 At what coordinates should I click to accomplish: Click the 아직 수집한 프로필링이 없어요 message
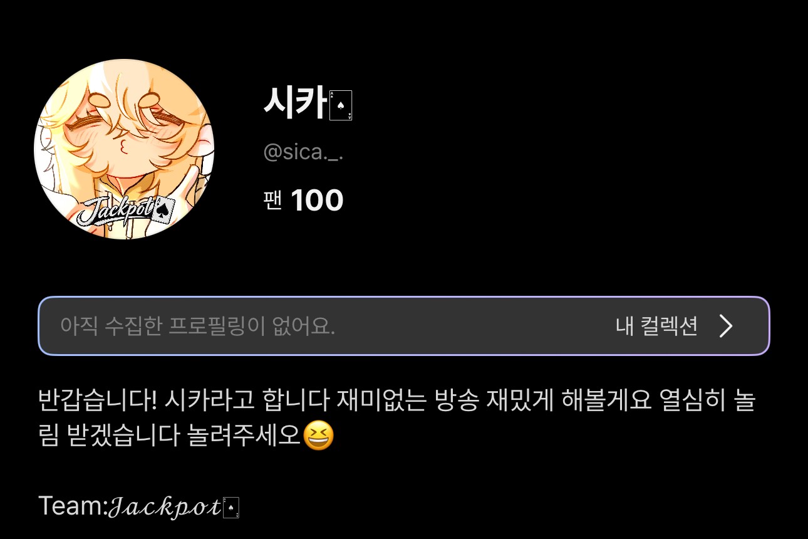198,326
